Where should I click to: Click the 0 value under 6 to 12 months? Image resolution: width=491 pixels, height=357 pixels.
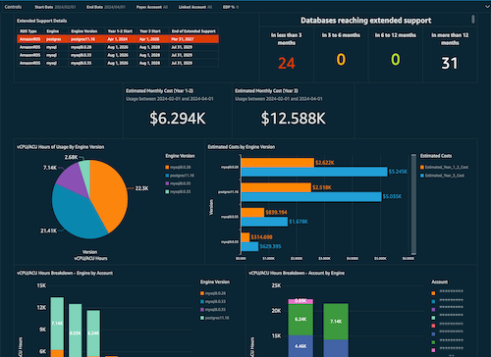coord(396,60)
